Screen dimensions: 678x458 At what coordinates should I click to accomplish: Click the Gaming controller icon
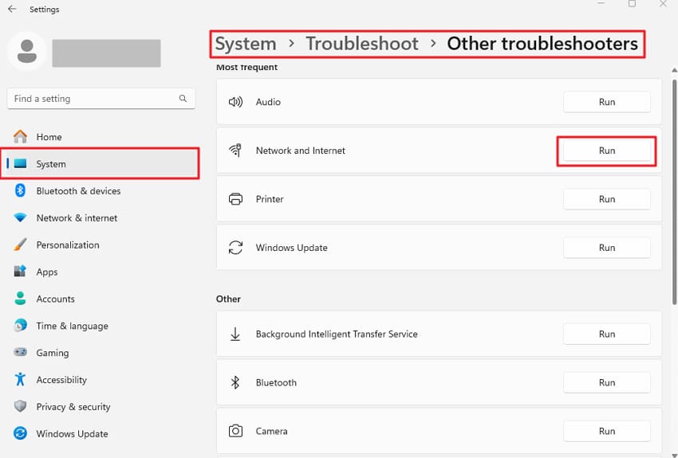[x=20, y=352]
